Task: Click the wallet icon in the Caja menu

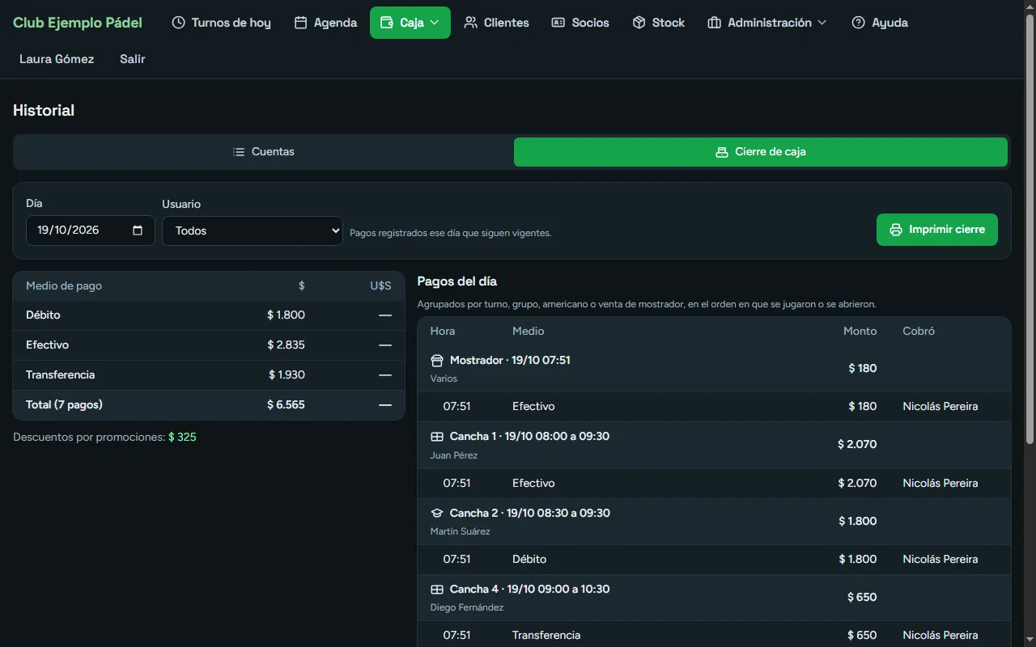Action: (387, 23)
